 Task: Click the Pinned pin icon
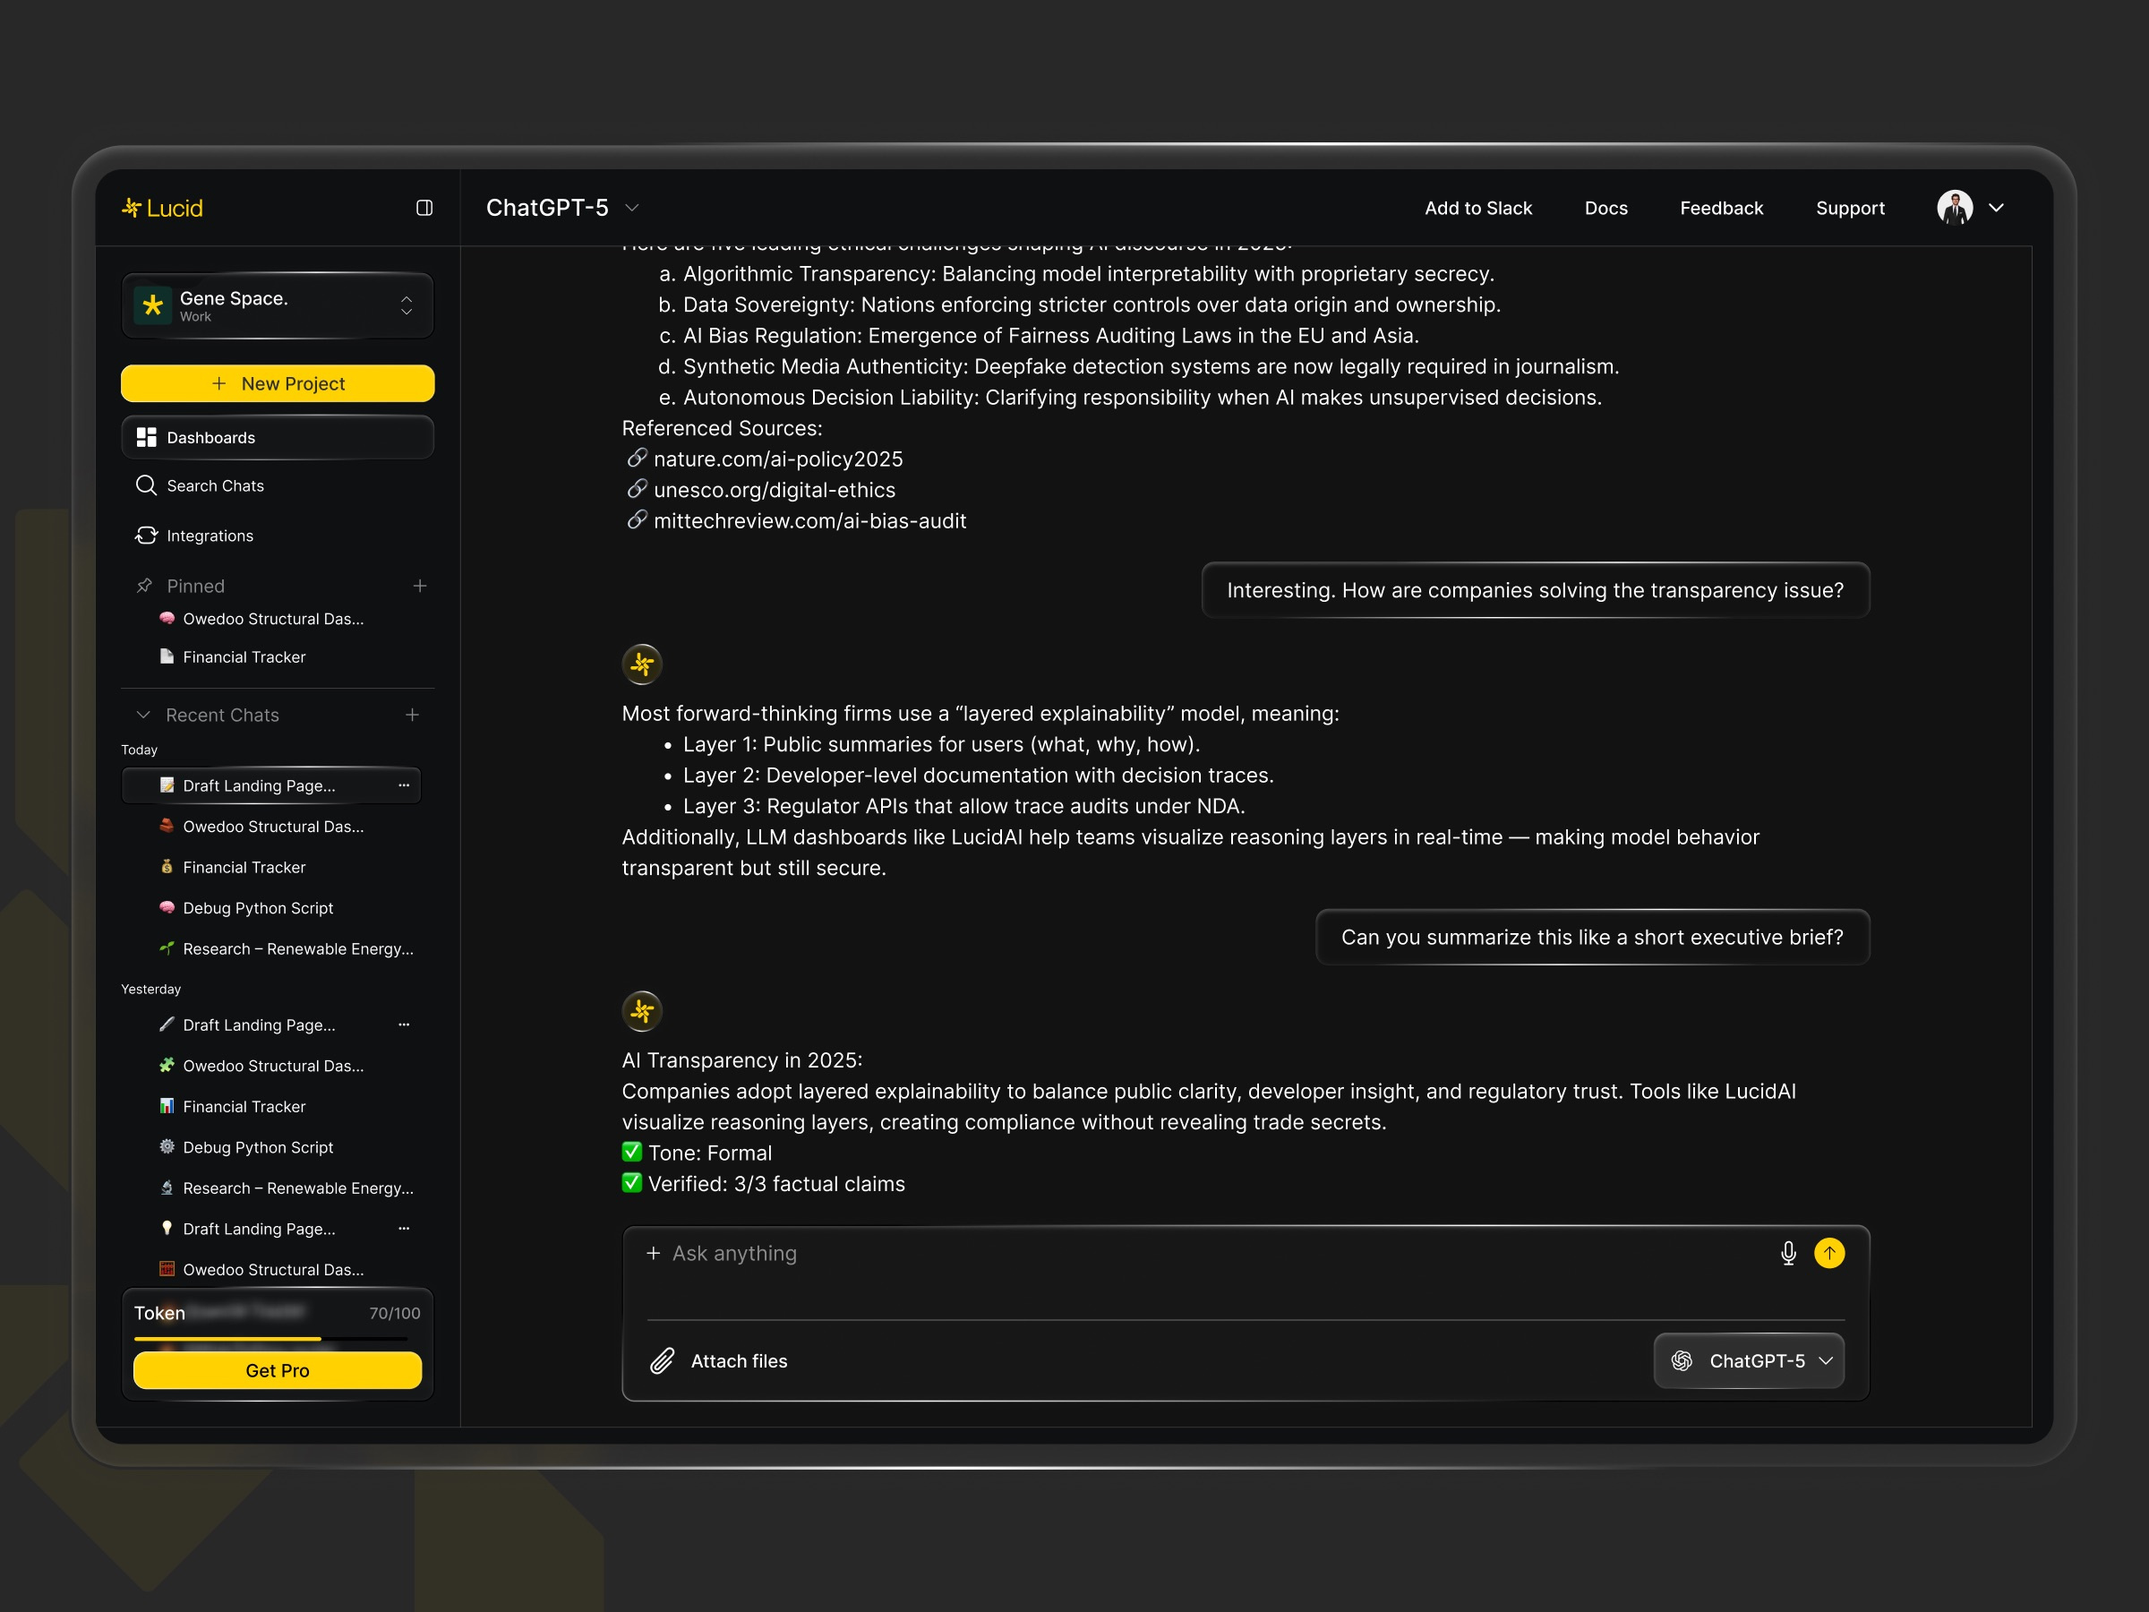coord(145,586)
